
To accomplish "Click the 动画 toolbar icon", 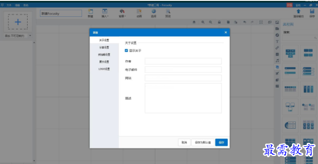I will [139, 13].
